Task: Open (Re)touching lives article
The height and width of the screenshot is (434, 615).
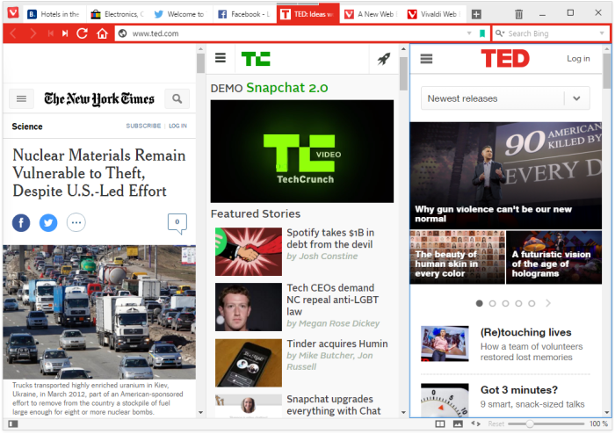Action: click(x=525, y=332)
